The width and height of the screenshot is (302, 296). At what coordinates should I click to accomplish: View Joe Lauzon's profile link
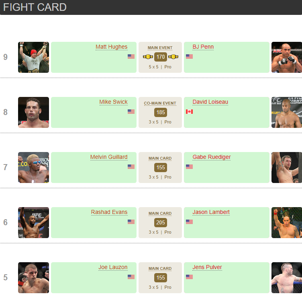click(x=113, y=267)
